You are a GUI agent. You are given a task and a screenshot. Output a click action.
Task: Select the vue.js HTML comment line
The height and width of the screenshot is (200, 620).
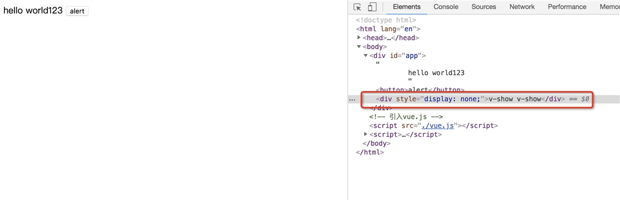coord(406,117)
